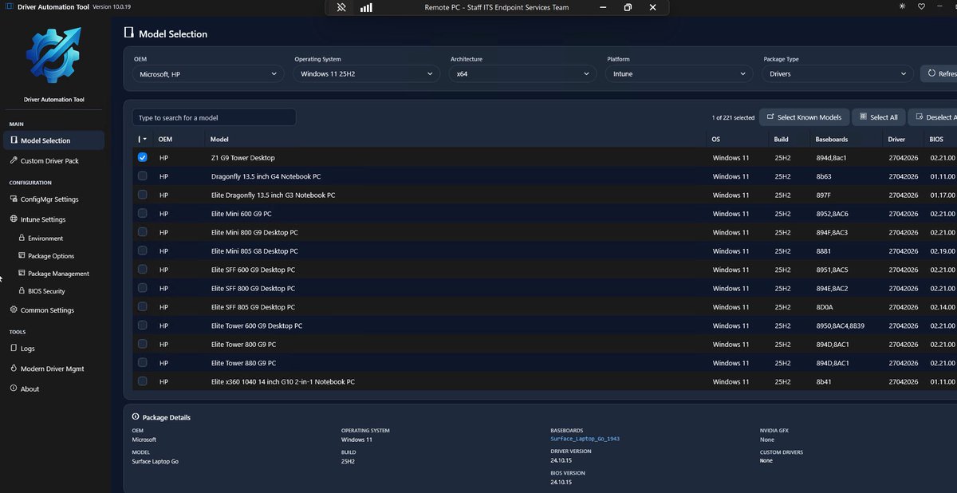Screen dimensions: 957x493
Task: Open the Modern Driver Mgmt page
Action: pos(53,369)
